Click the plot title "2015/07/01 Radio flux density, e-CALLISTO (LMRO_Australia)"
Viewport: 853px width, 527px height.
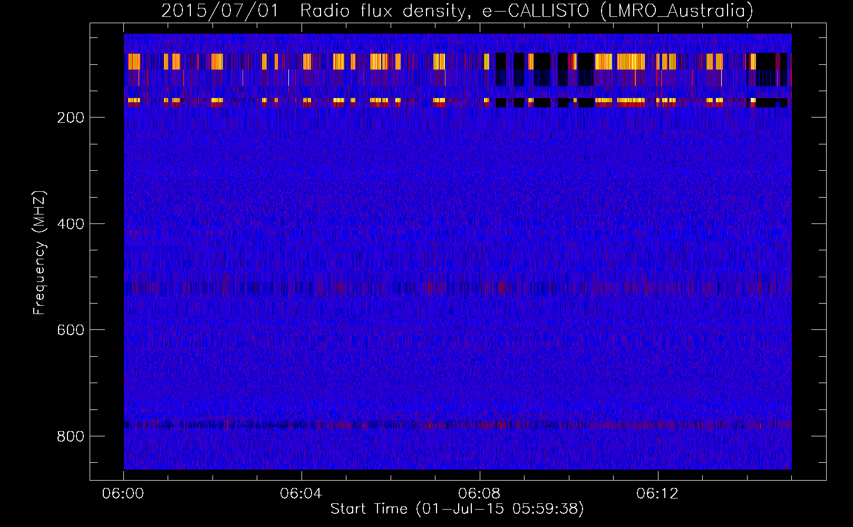[457, 11]
